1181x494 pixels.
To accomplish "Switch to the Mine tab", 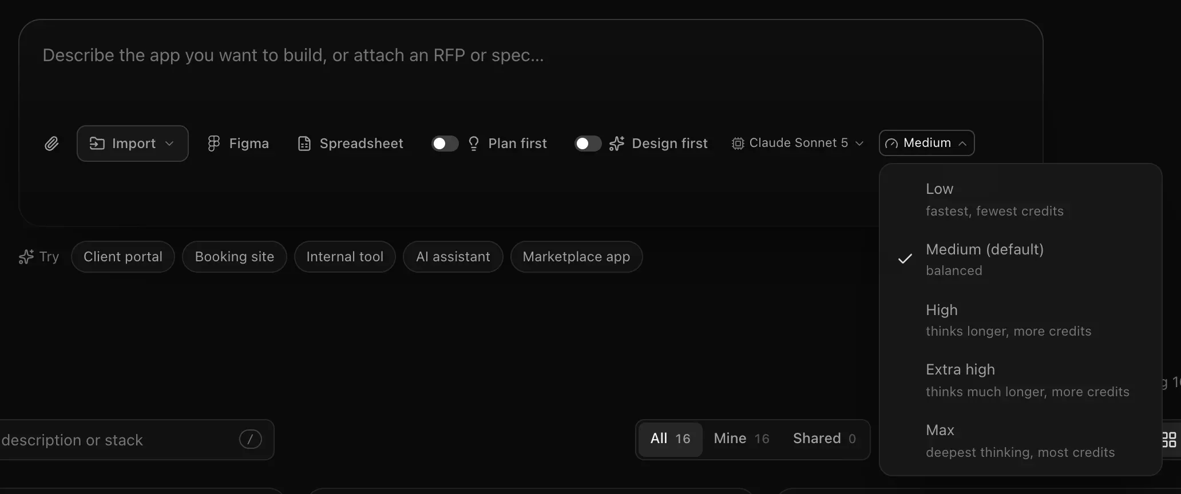I will click(x=742, y=439).
